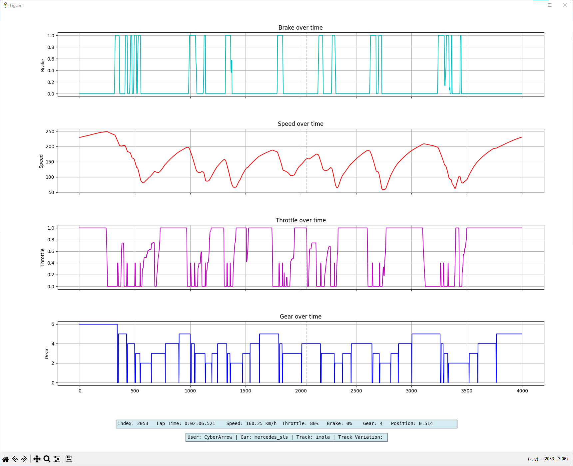Click the x-axis tick label 500
573x466 pixels.
(135, 391)
